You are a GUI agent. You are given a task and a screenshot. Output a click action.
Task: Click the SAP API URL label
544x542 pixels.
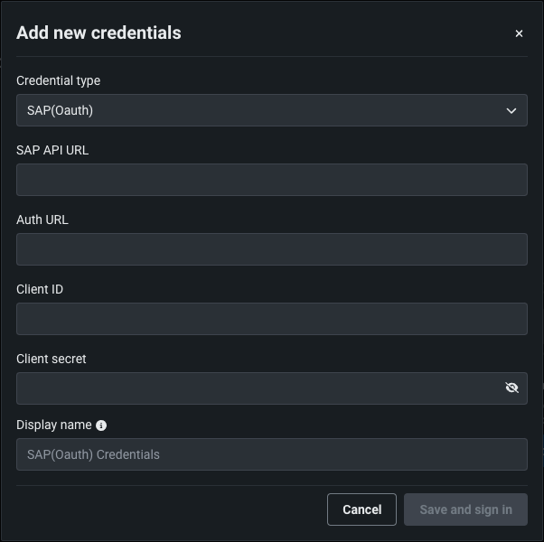[x=52, y=150]
